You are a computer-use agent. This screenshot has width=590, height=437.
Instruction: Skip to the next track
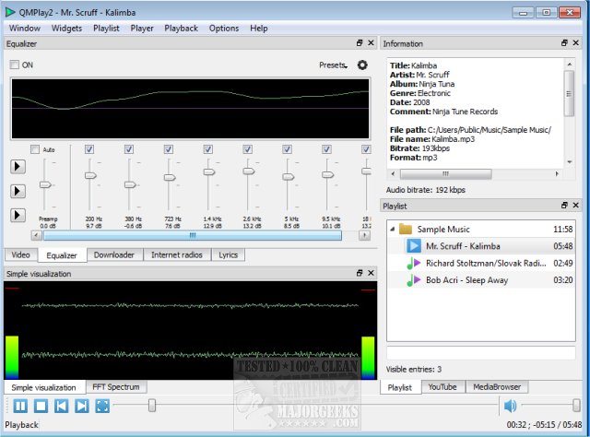(81, 405)
